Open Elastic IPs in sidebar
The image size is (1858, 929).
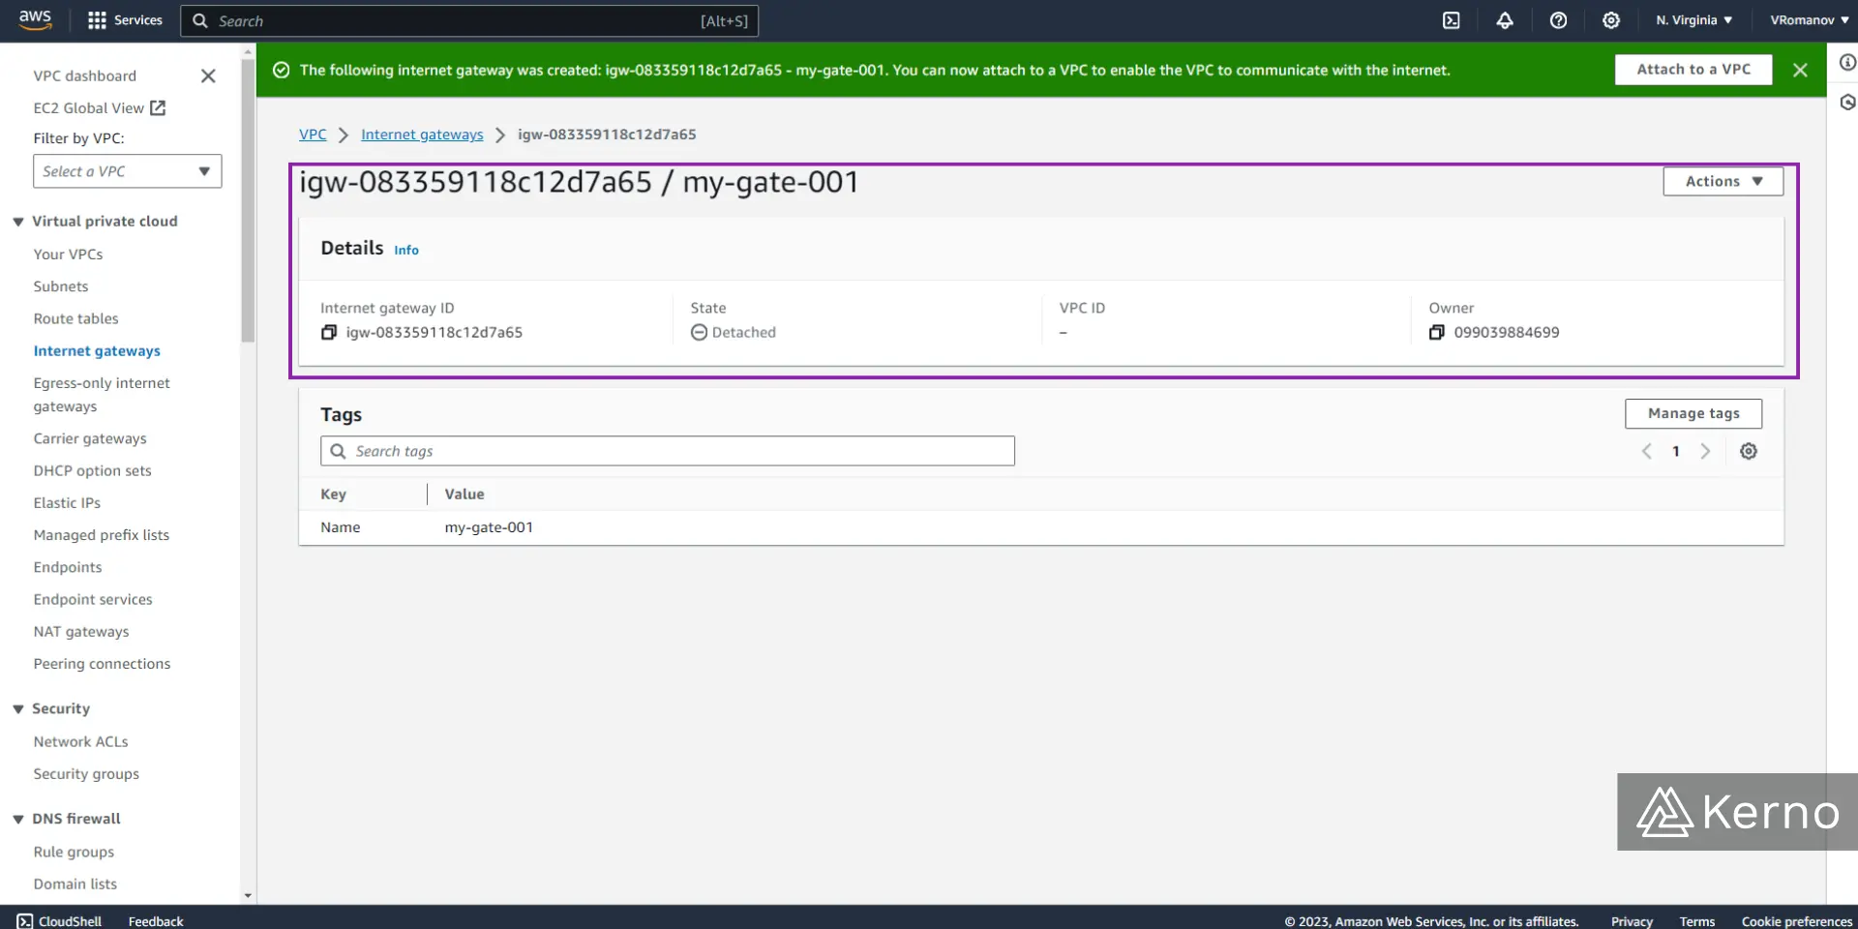(x=67, y=502)
